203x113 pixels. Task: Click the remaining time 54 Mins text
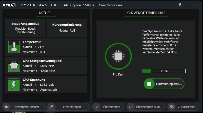click(x=172, y=52)
